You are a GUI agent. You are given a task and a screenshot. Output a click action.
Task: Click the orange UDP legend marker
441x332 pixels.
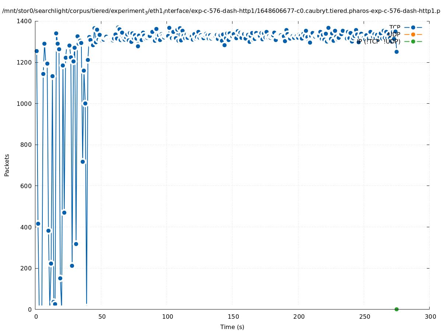pyautogui.click(x=413, y=34)
